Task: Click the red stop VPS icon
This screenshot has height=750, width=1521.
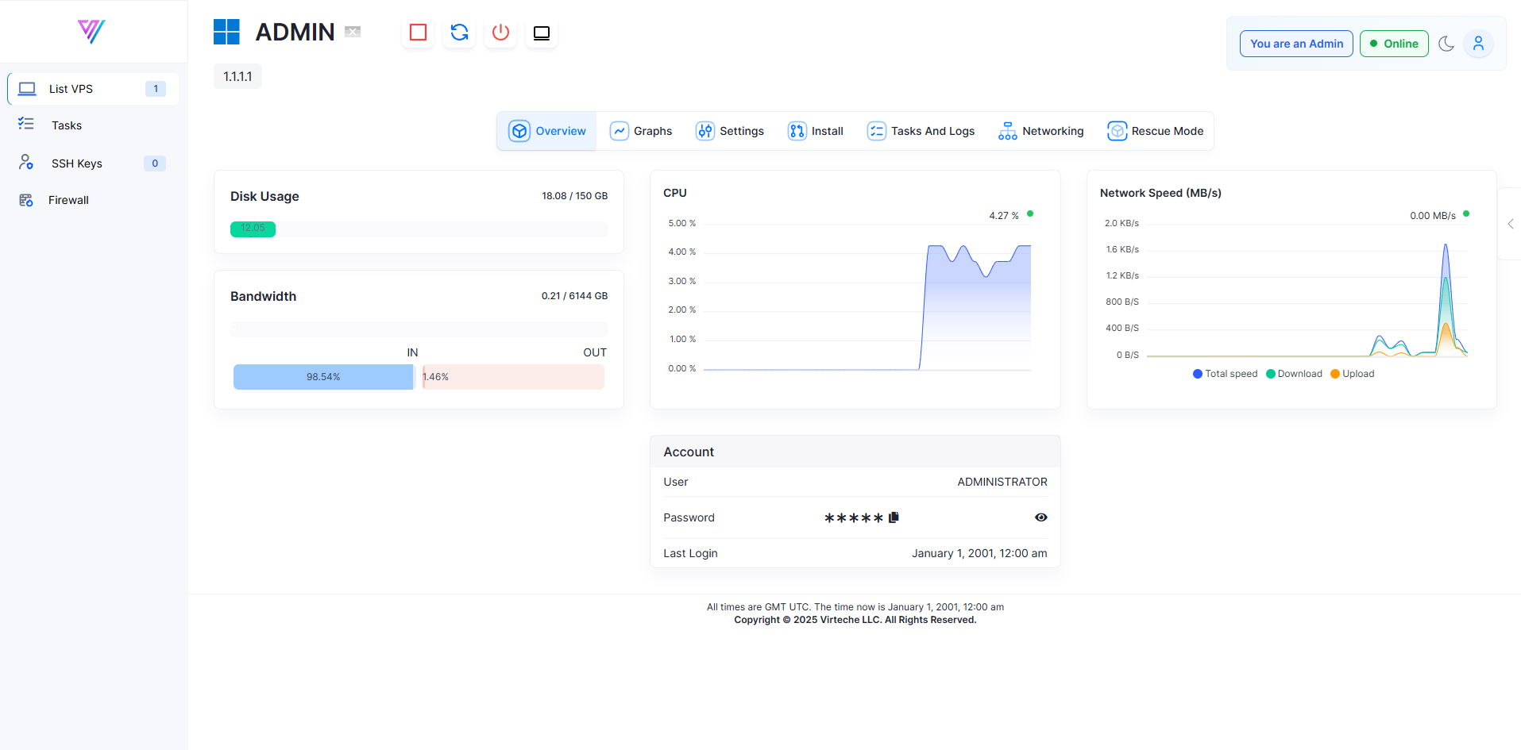Action: click(x=418, y=33)
